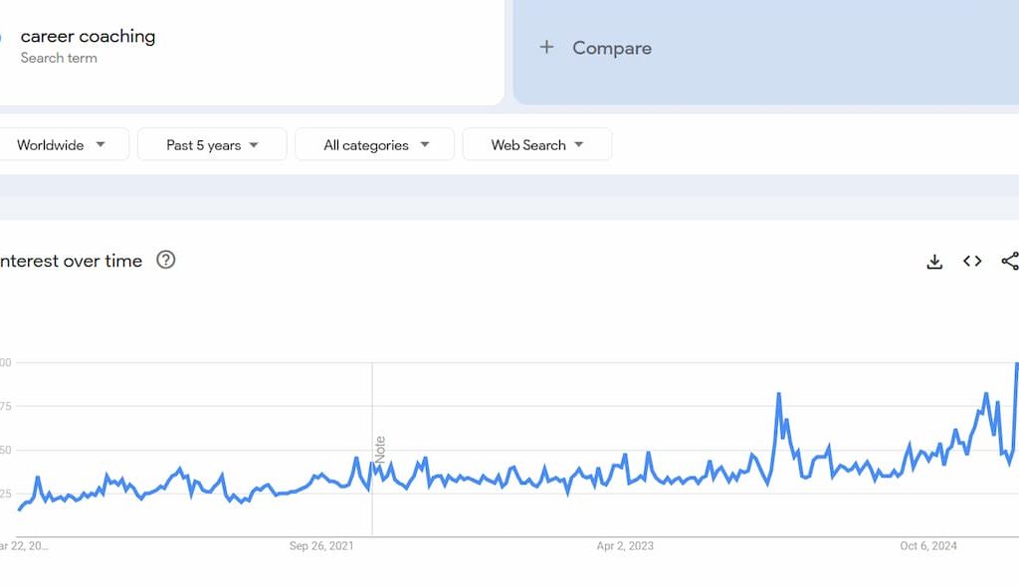Click the Search term subtitle text

coord(59,58)
